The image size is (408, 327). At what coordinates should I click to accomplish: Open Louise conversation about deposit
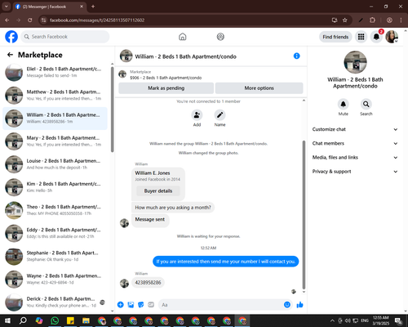point(55,164)
